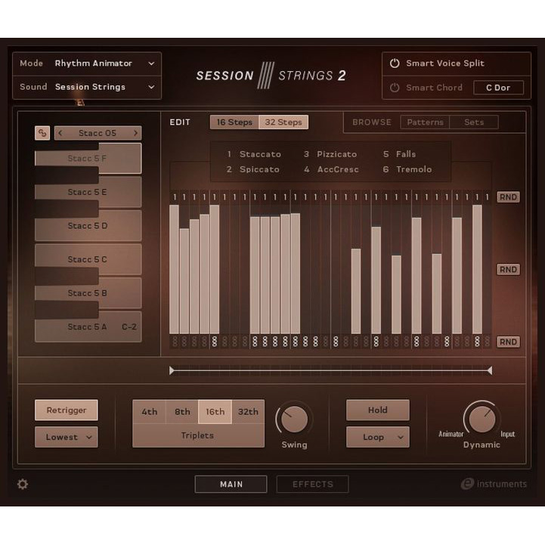Toggle Smart Voice Split power icon
This screenshot has height=545, width=545.
click(394, 63)
